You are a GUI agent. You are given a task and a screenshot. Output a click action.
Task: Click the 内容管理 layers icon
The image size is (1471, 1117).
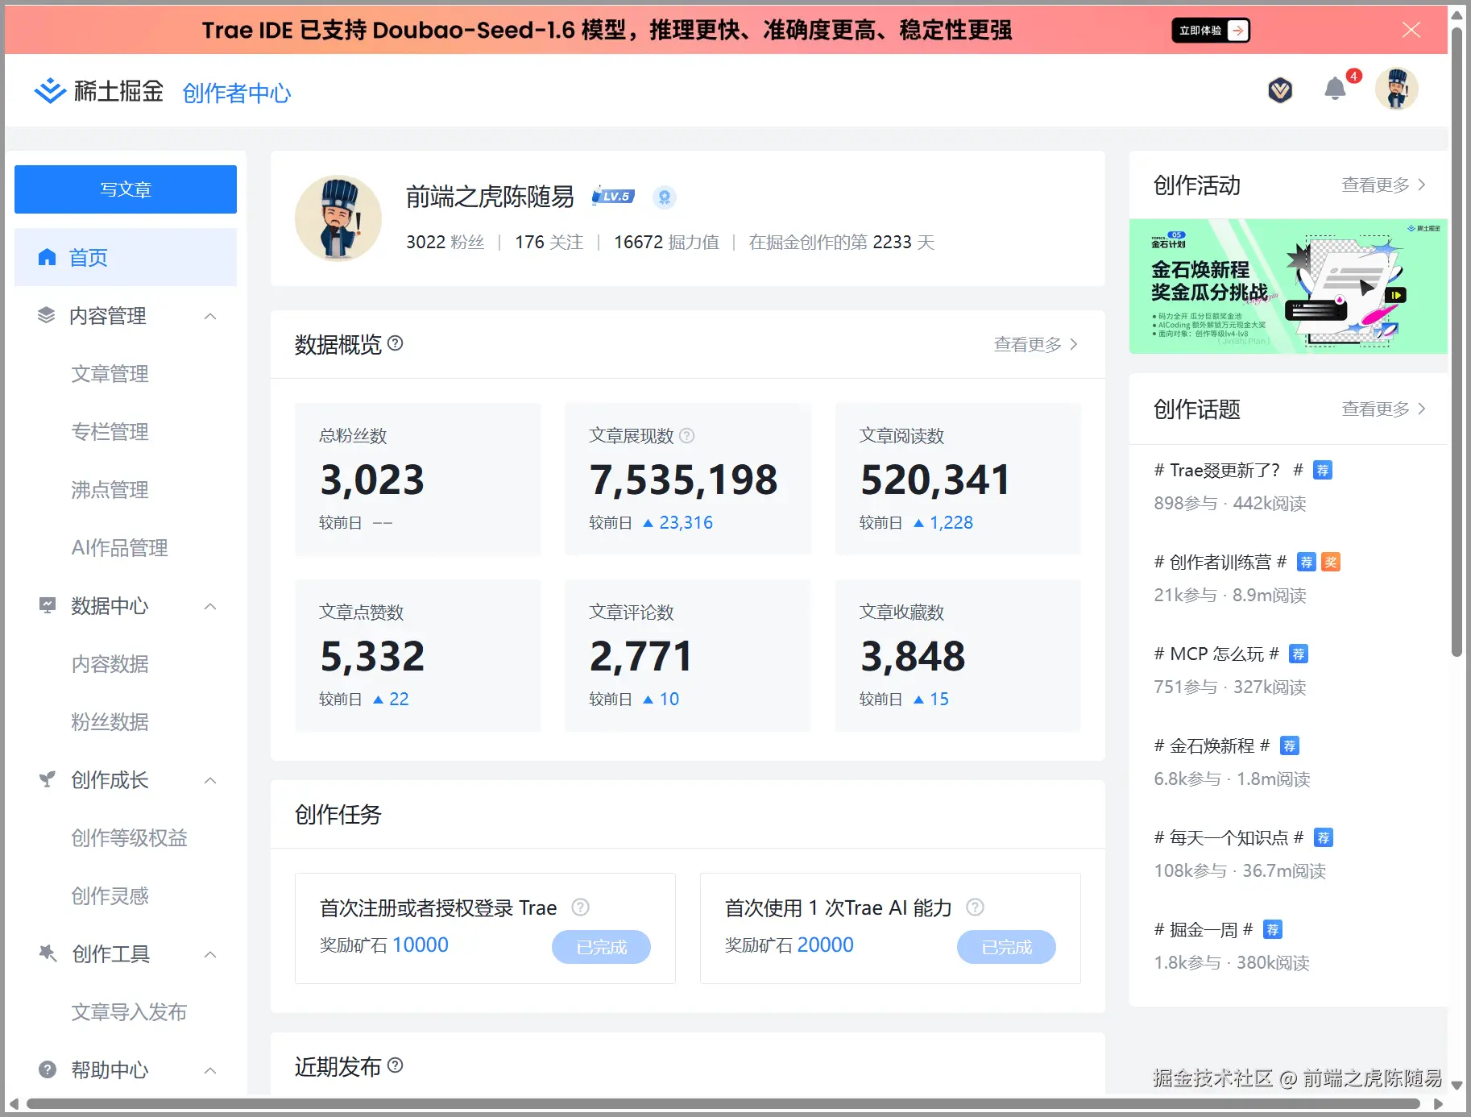pos(47,315)
